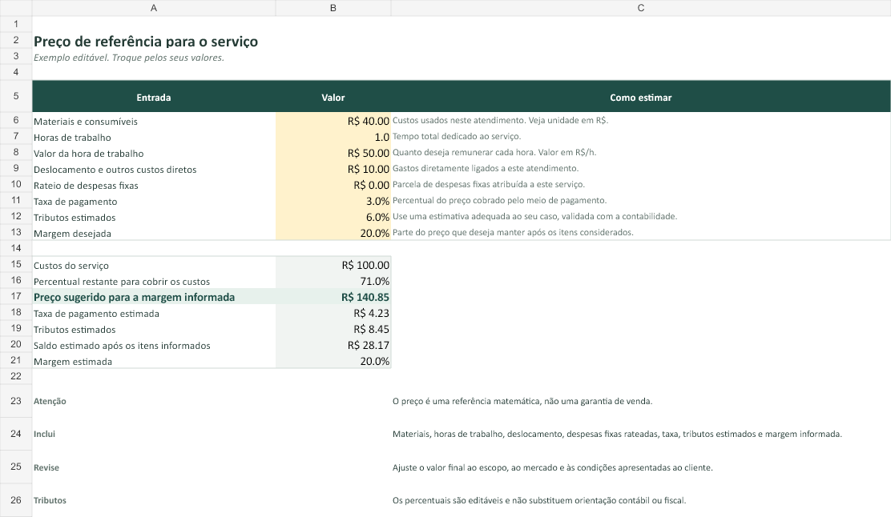Viewport: 891px width, 517px height.
Task: Select row 5 header
Action: (16, 96)
